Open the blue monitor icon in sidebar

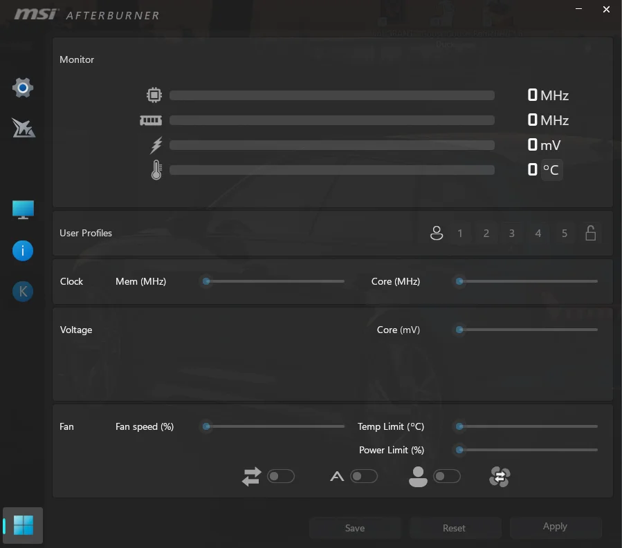(23, 210)
